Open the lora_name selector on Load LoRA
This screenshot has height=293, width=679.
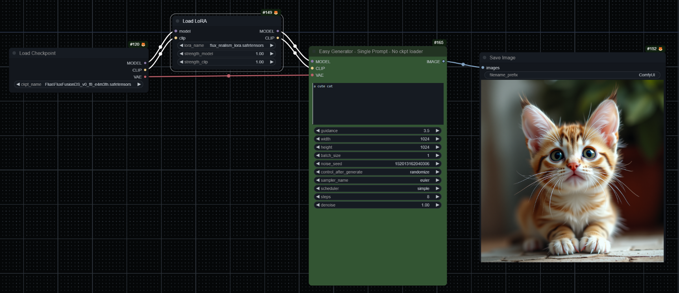[227, 45]
